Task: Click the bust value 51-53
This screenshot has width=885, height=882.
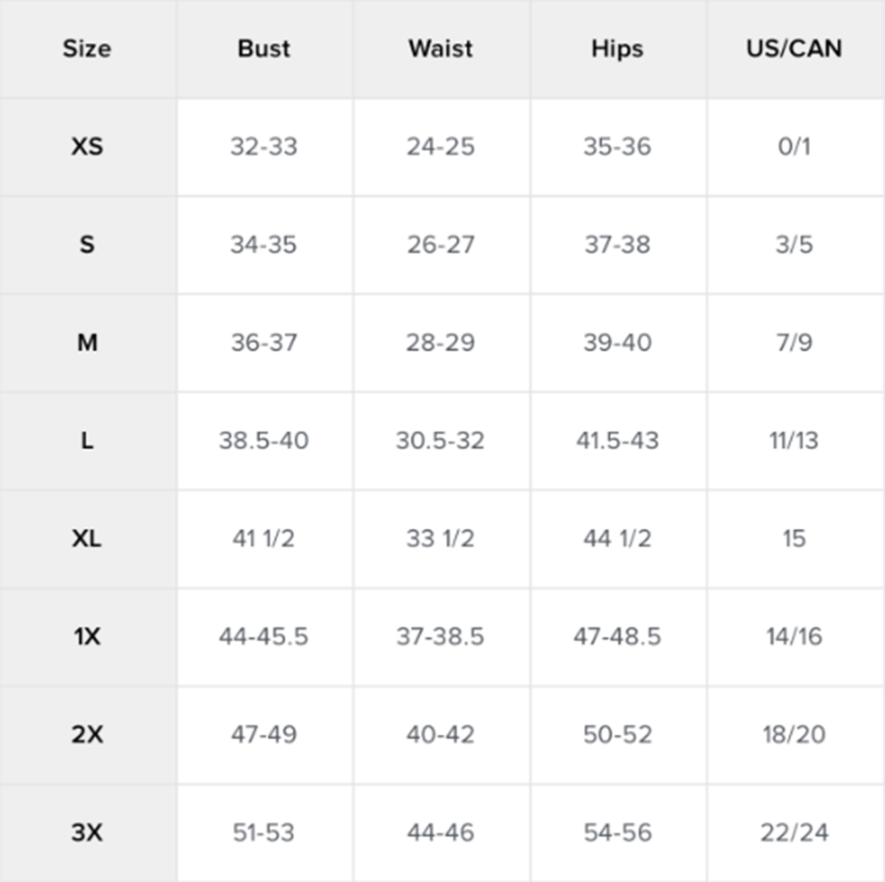Action: pyautogui.click(x=264, y=832)
